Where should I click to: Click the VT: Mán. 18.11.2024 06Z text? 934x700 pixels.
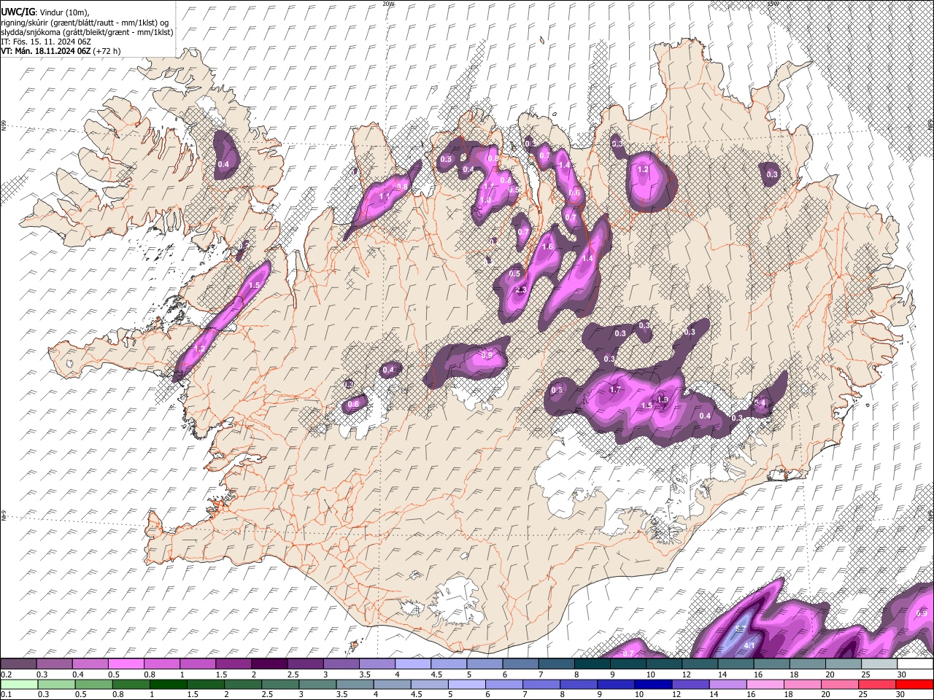click(45, 51)
